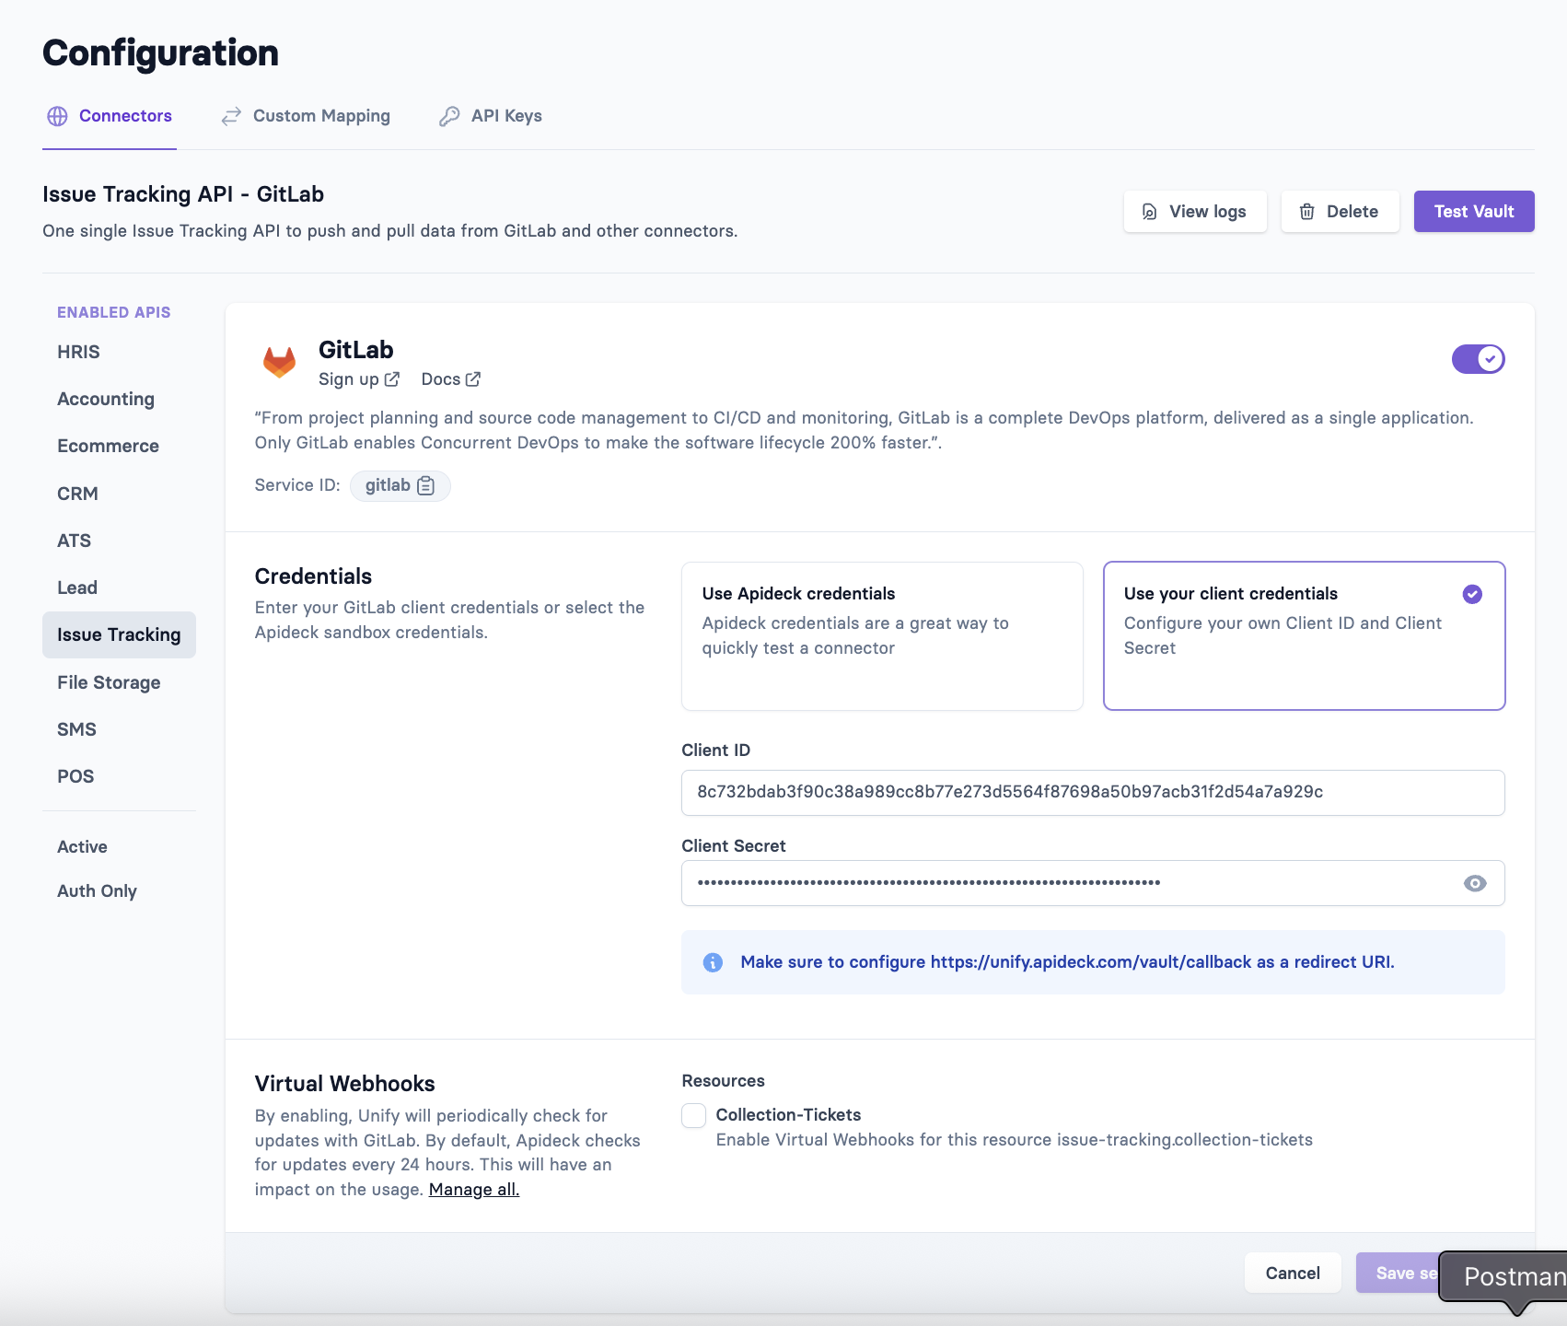
Task: Click the trash icon on the Delete button
Action: pyautogui.click(x=1308, y=211)
